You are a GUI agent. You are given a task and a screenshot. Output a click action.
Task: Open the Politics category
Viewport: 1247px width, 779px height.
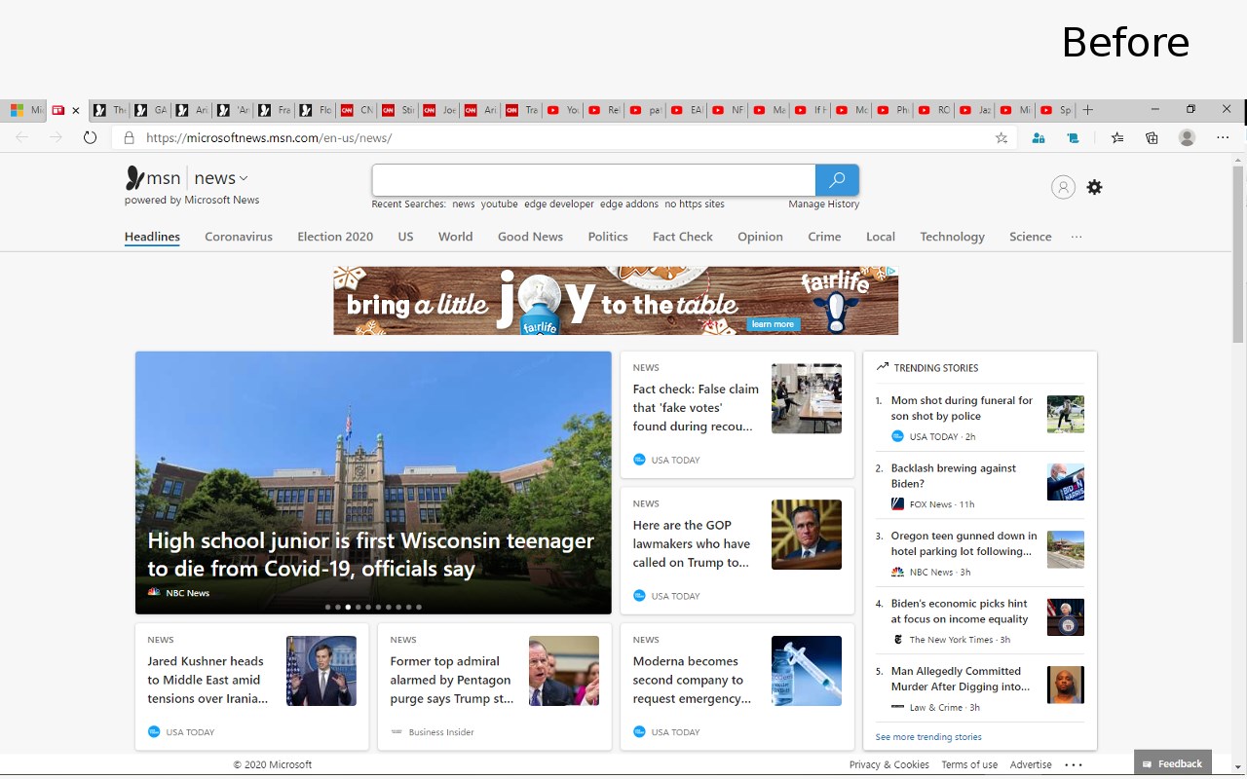tap(608, 237)
